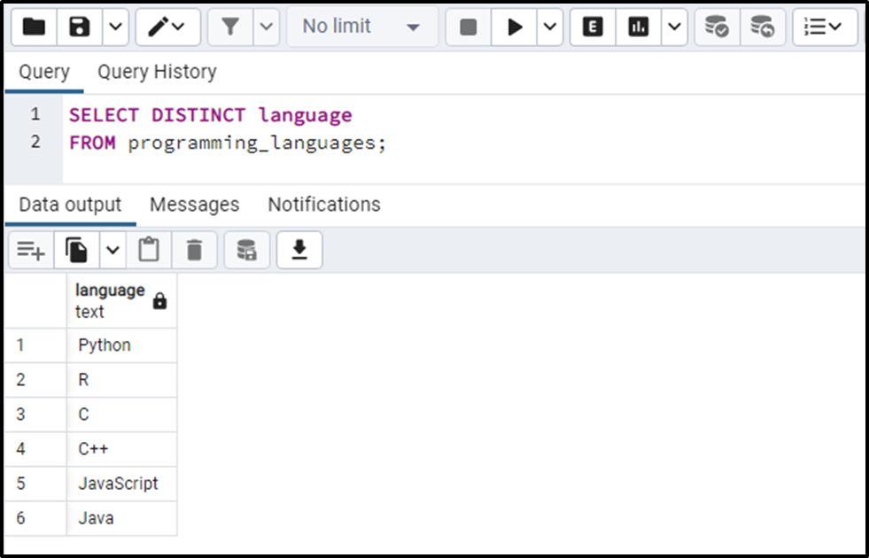This screenshot has width=869, height=558.
Task: Download the results as a file
Action: (x=299, y=251)
